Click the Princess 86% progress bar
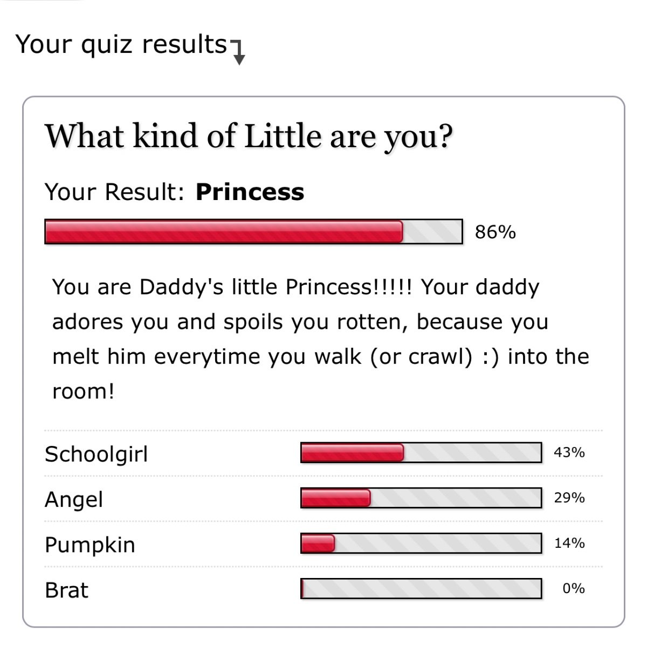647x647 pixels. 253,231
